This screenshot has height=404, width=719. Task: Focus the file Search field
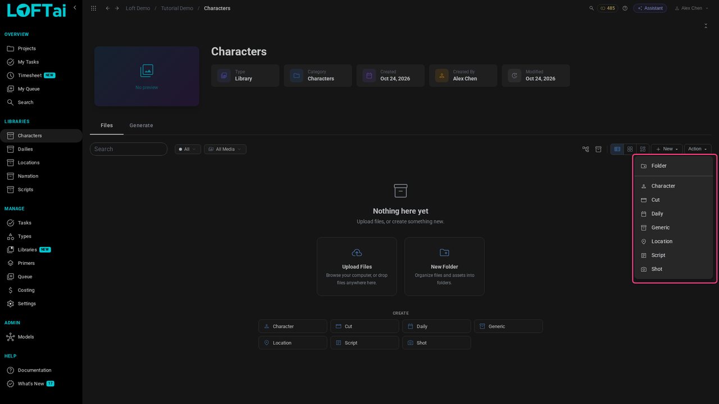pos(129,149)
